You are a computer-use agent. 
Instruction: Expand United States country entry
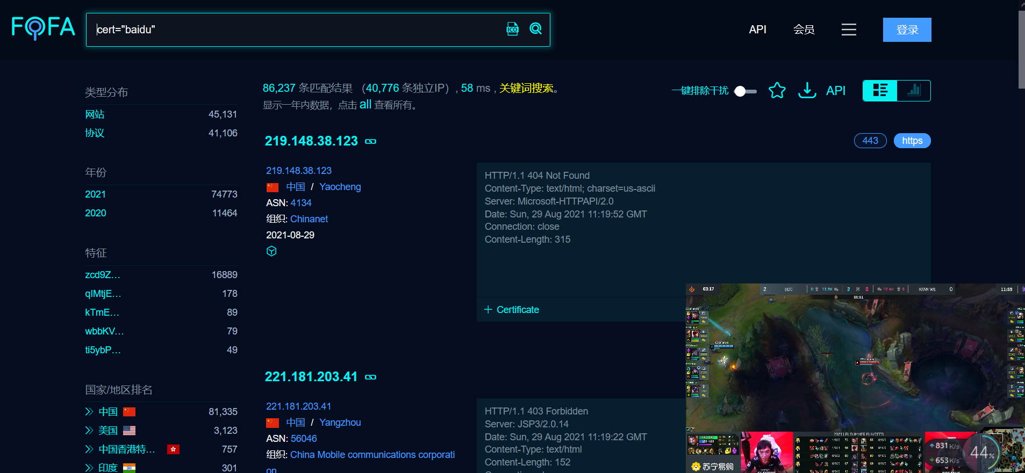click(x=89, y=431)
